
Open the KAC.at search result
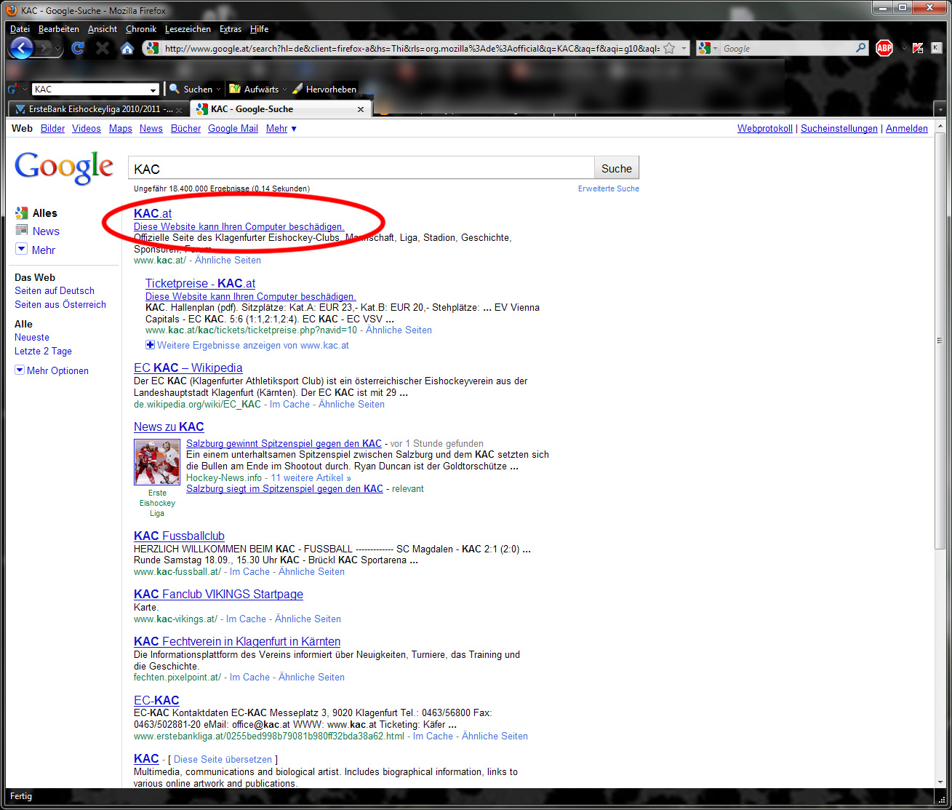(153, 213)
